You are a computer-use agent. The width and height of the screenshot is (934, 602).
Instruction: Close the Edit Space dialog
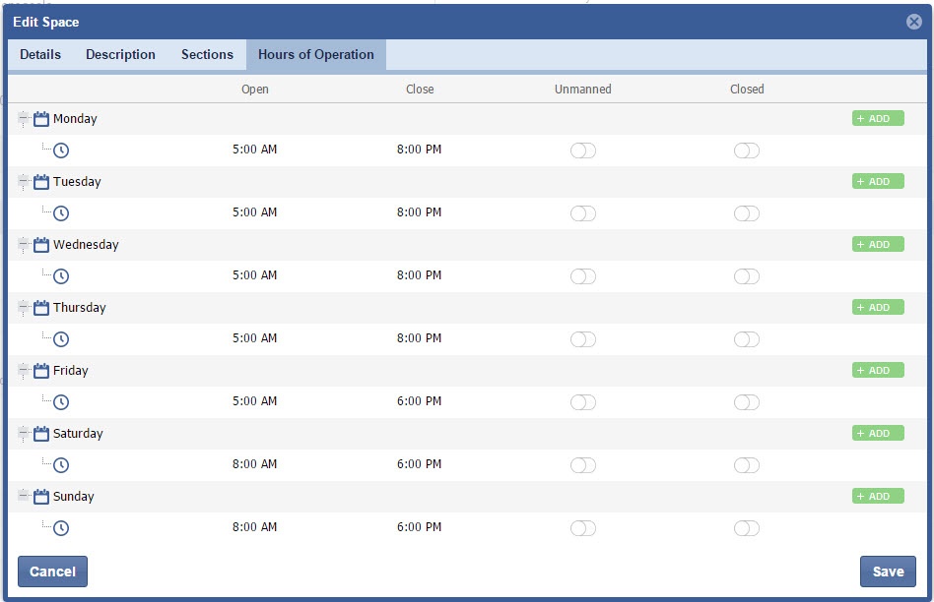tap(913, 22)
